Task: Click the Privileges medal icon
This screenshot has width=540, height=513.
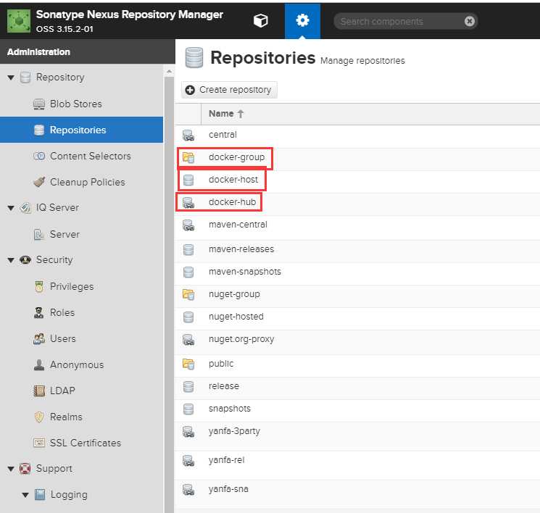Action: (39, 286)
